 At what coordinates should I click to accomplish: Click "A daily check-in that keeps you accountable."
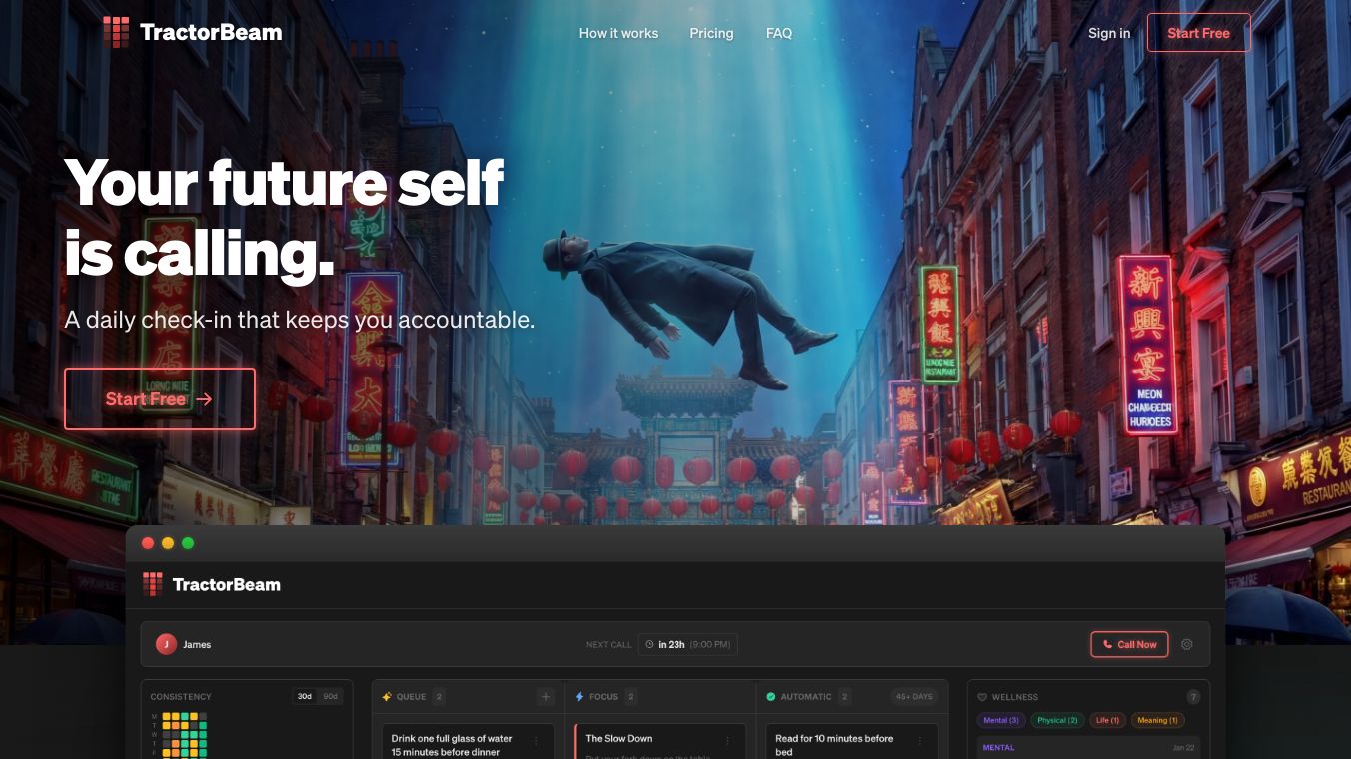300,320
